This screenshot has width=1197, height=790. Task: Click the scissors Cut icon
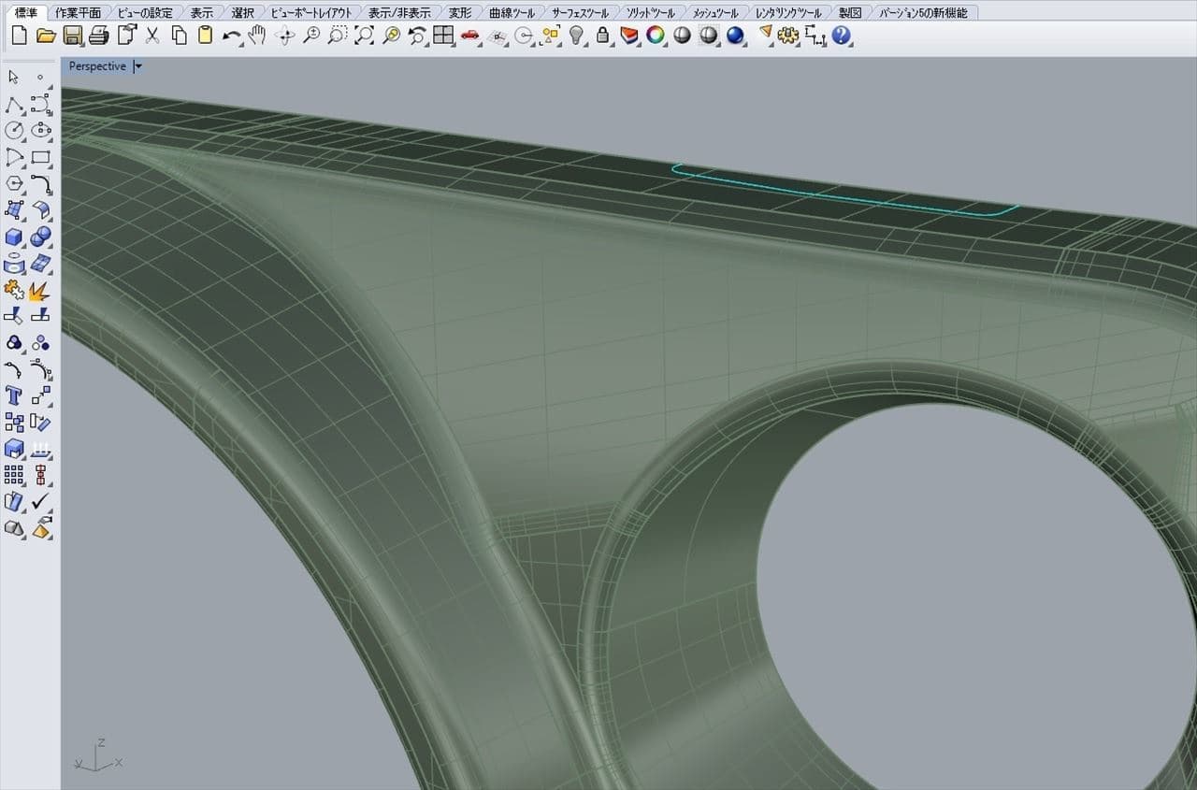[152, 36]
